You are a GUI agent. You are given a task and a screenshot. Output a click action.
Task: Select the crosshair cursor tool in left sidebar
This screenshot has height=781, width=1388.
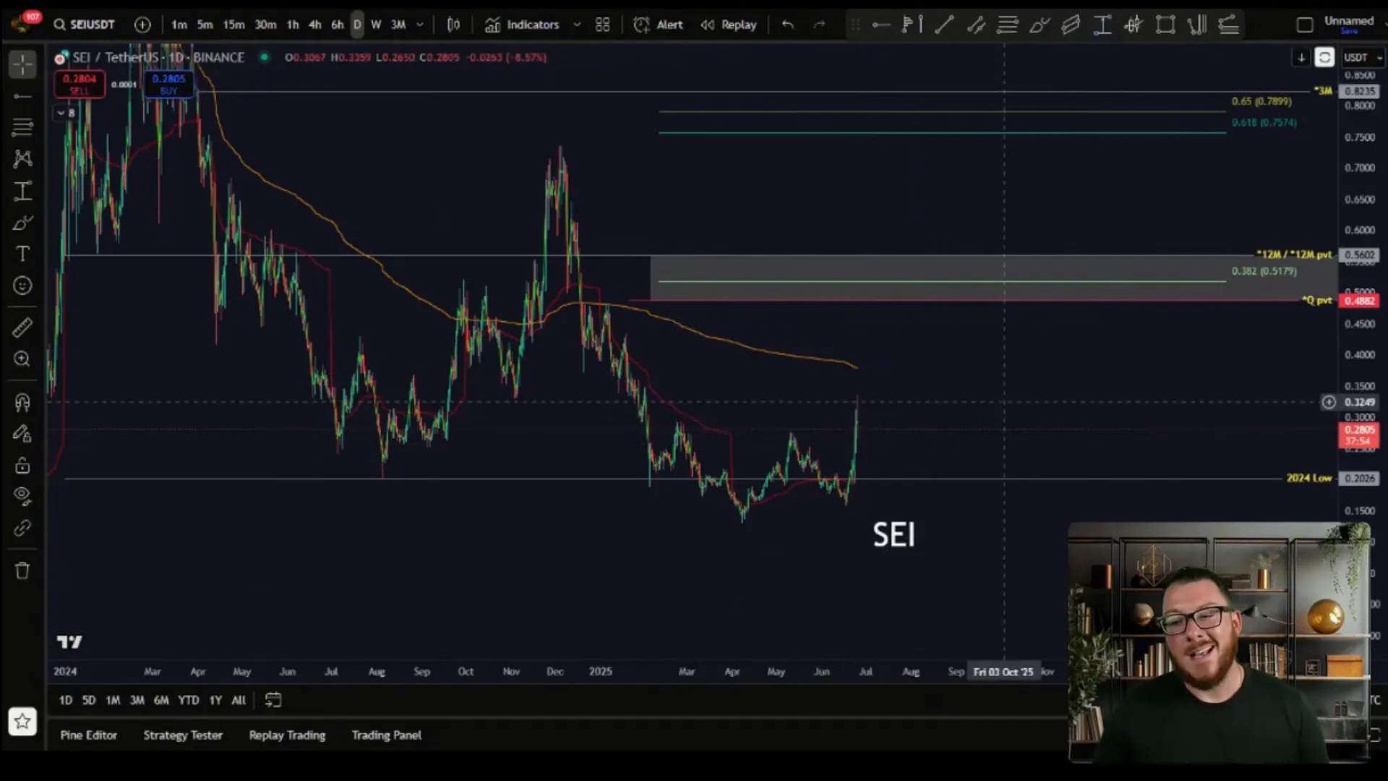(x=22, y=64)
